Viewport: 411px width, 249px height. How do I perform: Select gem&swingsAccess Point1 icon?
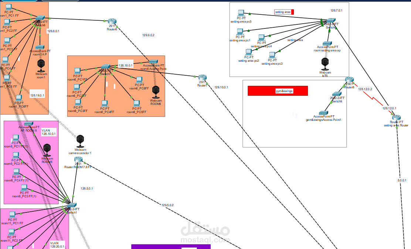324,113
